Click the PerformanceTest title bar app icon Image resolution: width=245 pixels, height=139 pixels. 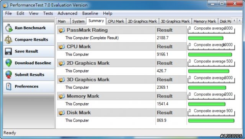click(x=5, y=5)
